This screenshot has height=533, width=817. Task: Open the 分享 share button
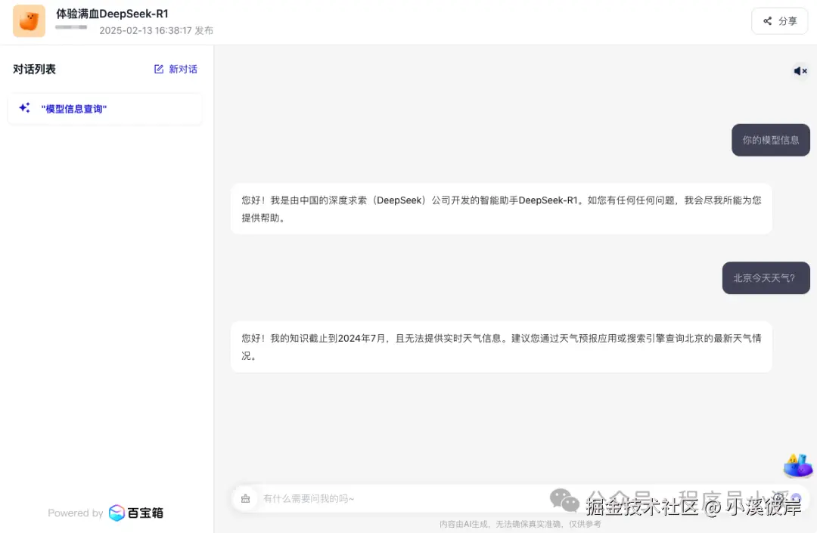(x=779, y=21)
